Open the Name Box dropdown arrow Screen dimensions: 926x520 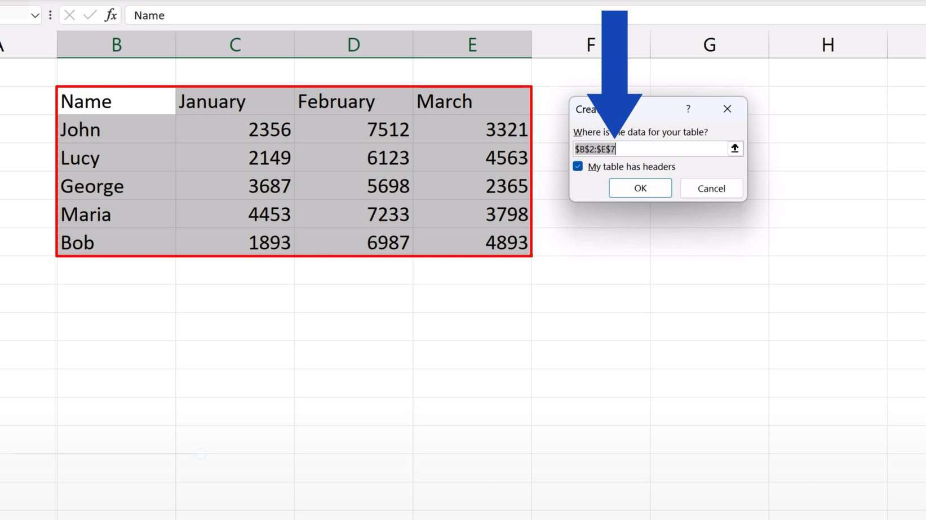pyautogui.click(x=34, y=15)
